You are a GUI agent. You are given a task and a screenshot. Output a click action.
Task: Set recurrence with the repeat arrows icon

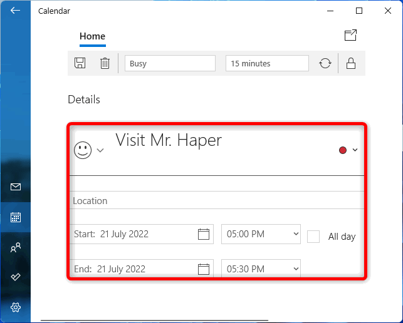tap(325, 63)
